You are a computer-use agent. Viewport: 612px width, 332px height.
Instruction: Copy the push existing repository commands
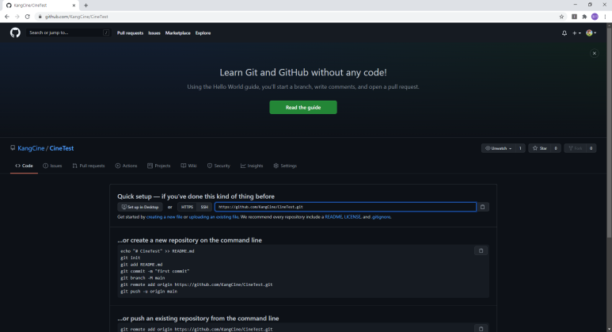coord(481,329)
